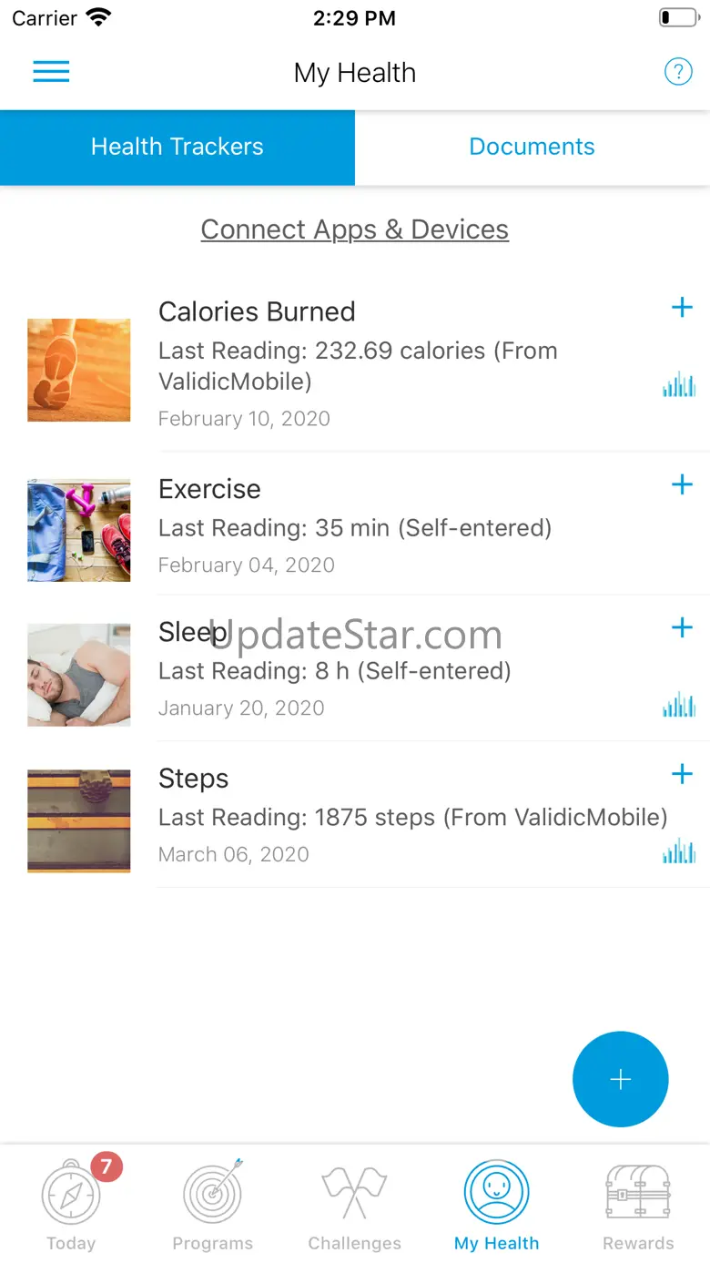Tap the Calories Burned running shoe thumbnail
Screen dimensions: 710x1263
click(x=79, y=370)
